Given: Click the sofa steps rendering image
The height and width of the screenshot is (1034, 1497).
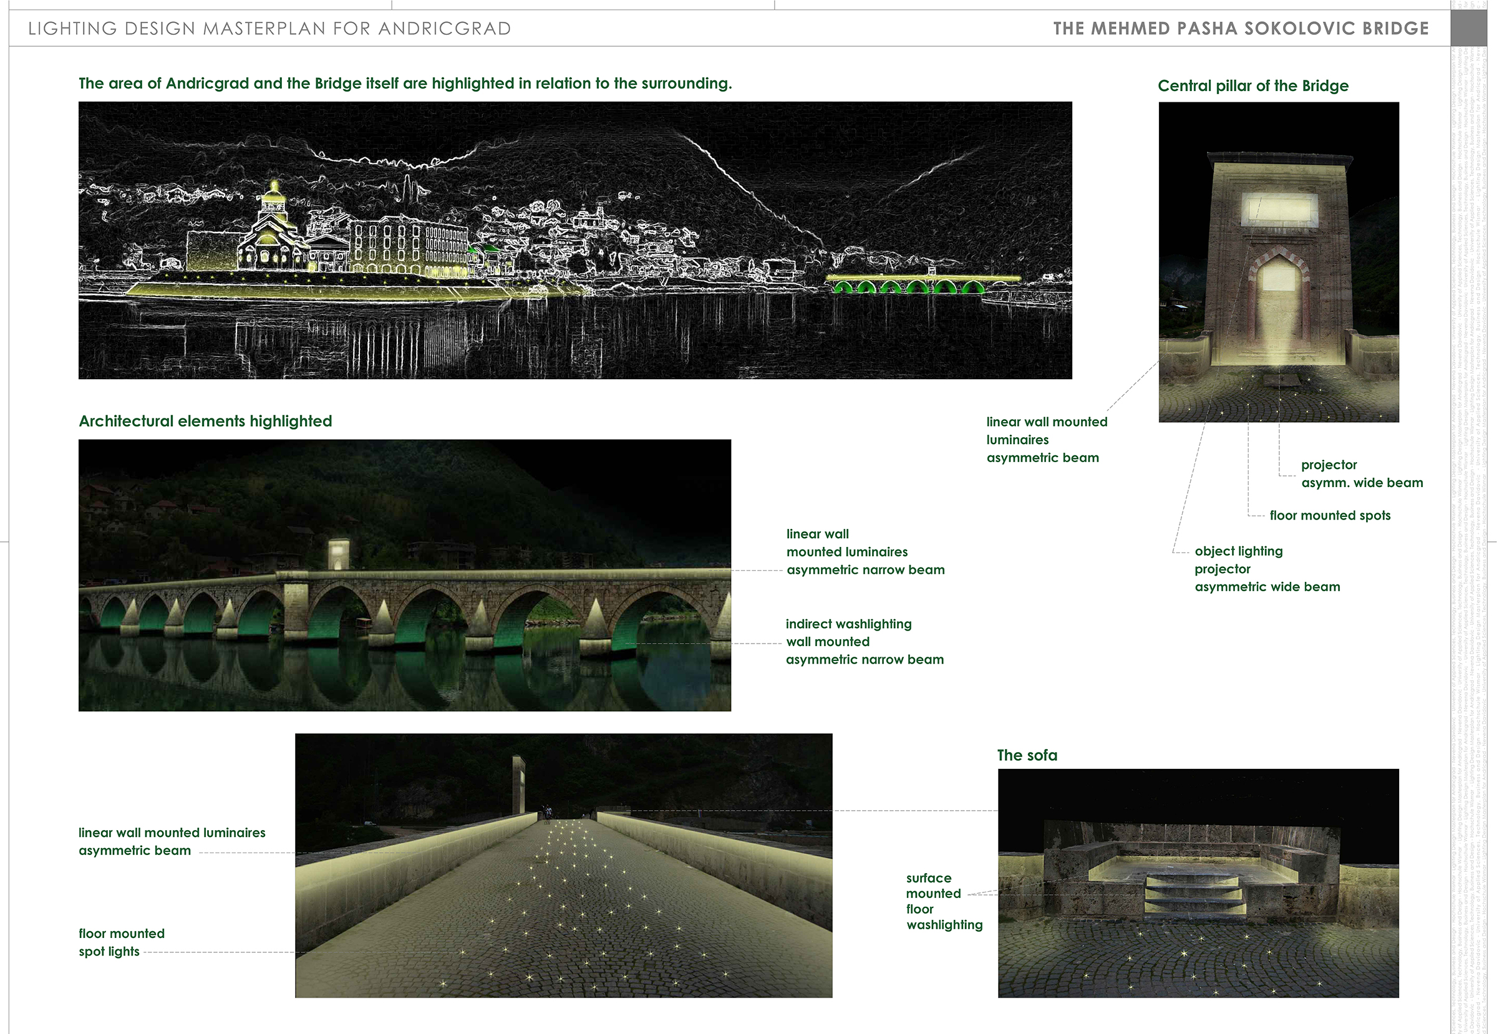Looking at the screenshot, I should click(1198, 882).
